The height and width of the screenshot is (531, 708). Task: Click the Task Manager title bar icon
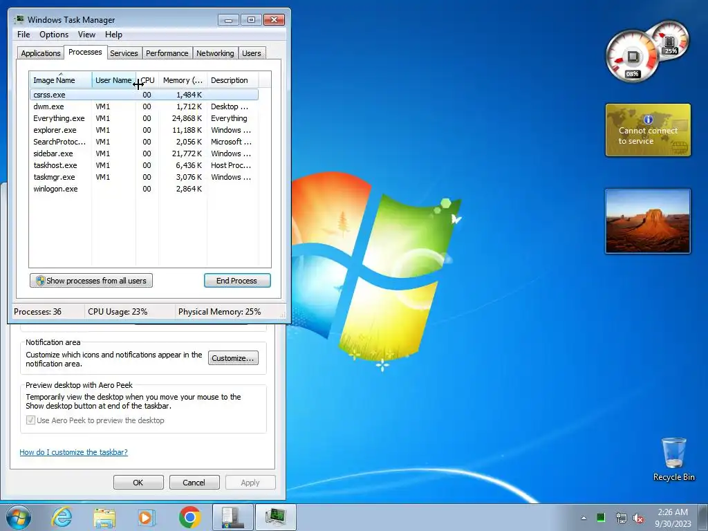tap(19, 19)
